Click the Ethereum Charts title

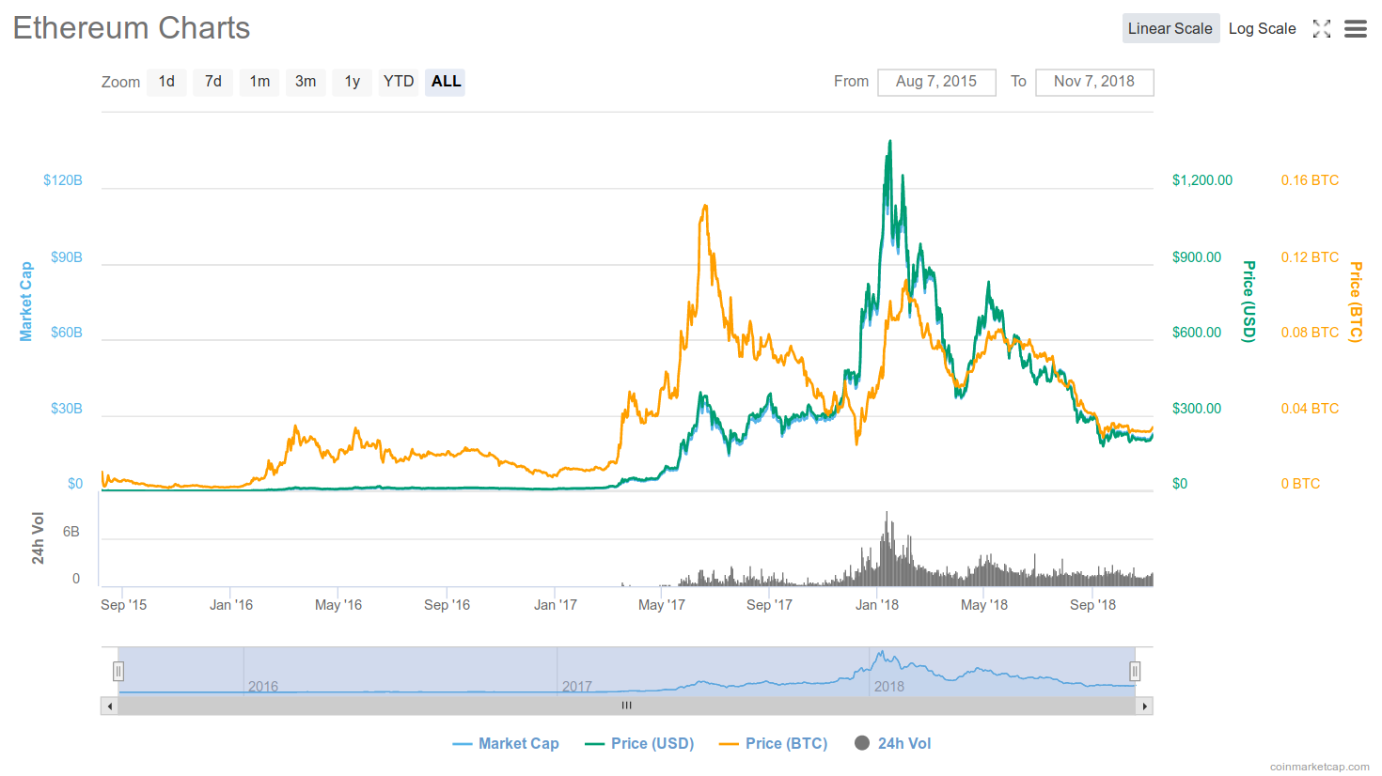click(x=132, y=28)
